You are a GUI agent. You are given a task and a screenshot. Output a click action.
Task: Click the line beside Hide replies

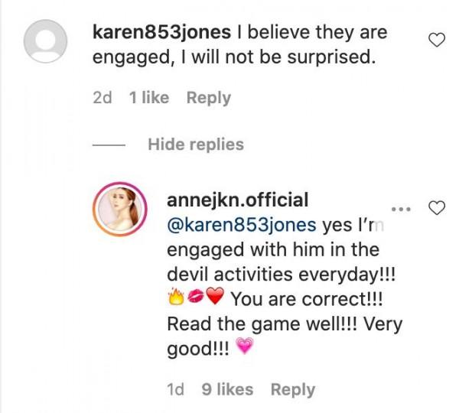[109, 145]
